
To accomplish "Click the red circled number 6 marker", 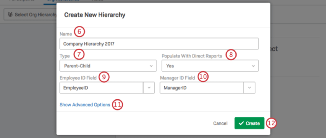I will click(x=79, y=32).
